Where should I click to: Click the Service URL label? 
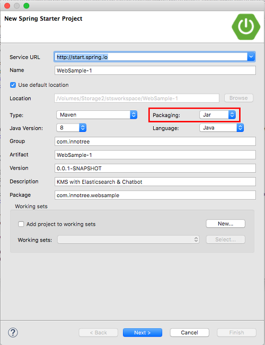coord(25,57)
